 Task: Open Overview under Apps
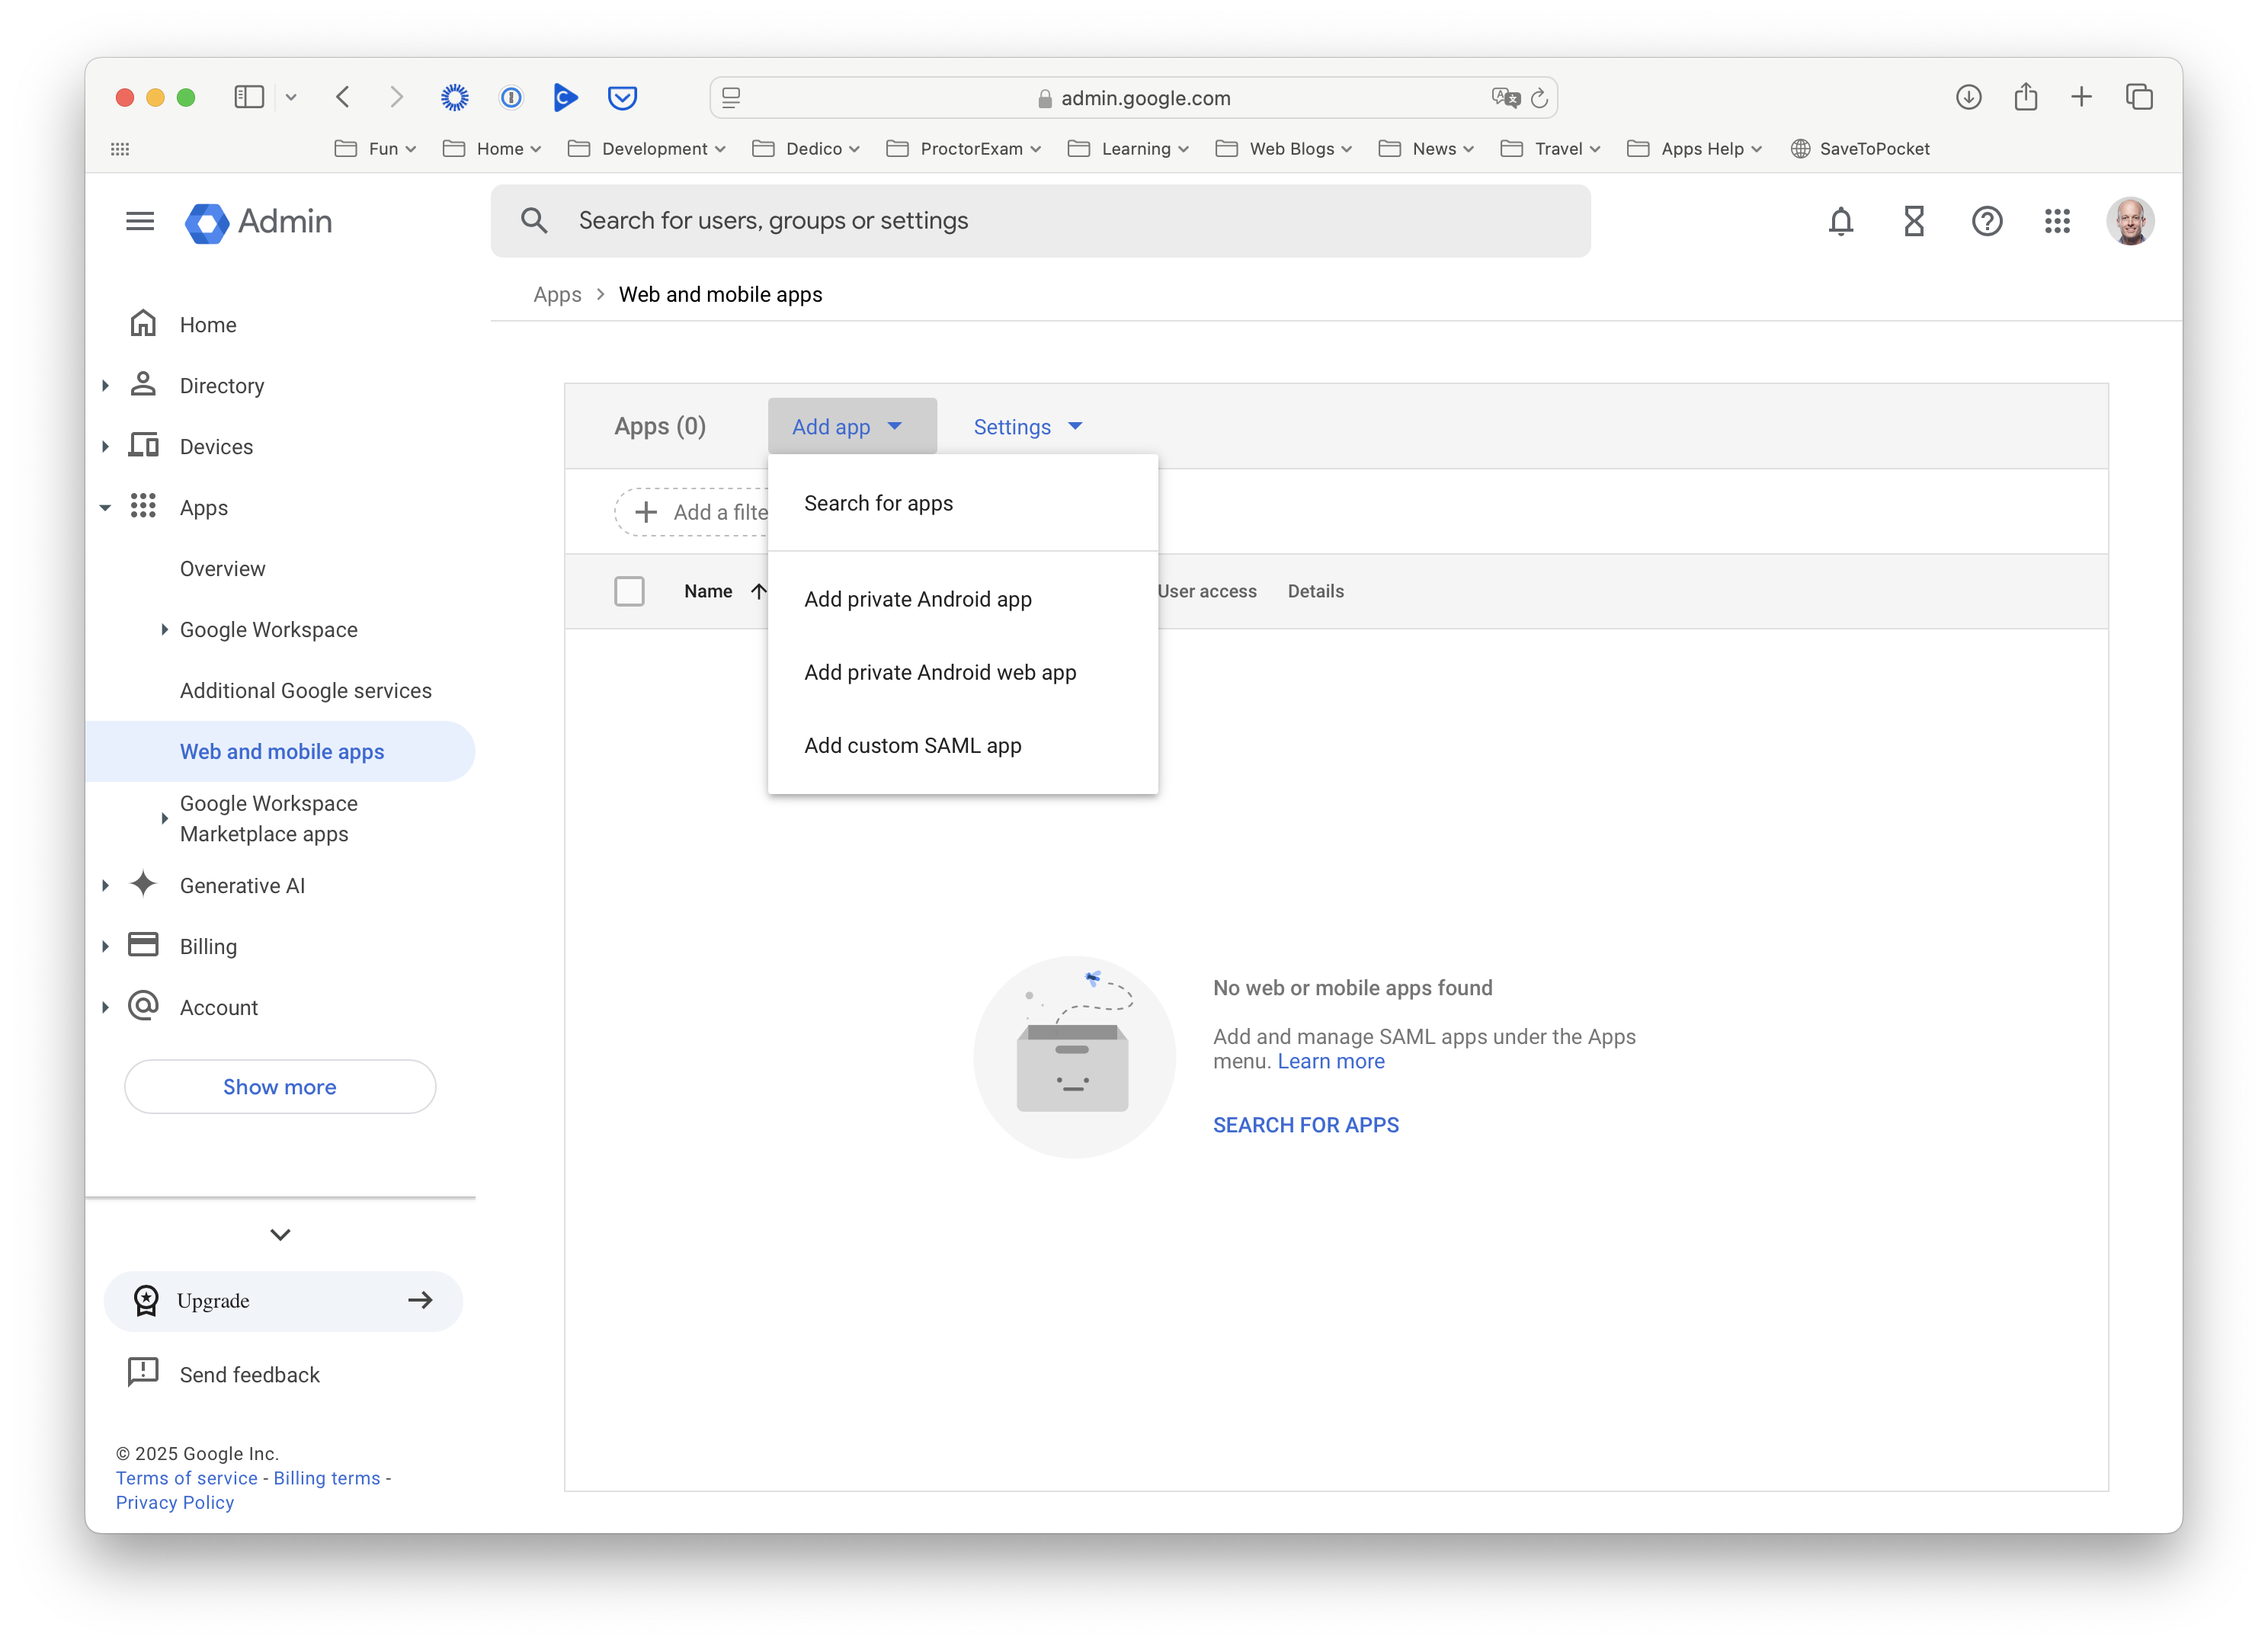223,569
